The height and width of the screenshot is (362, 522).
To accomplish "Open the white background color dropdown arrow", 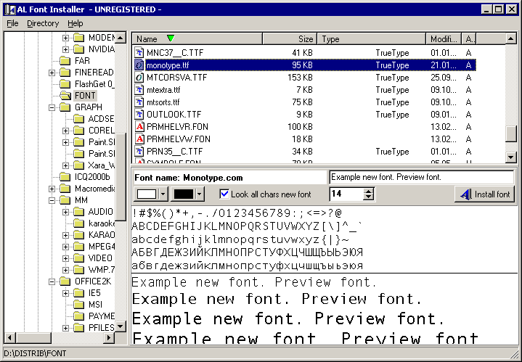I will coord(163,194).
